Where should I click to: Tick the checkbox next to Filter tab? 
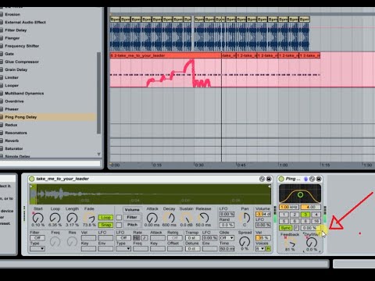tap(119, 217)
